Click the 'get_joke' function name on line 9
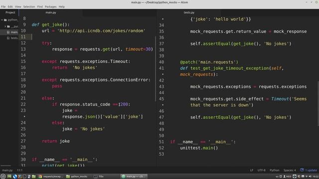This screenshot has height=179, width=319. tap(52, 24)
